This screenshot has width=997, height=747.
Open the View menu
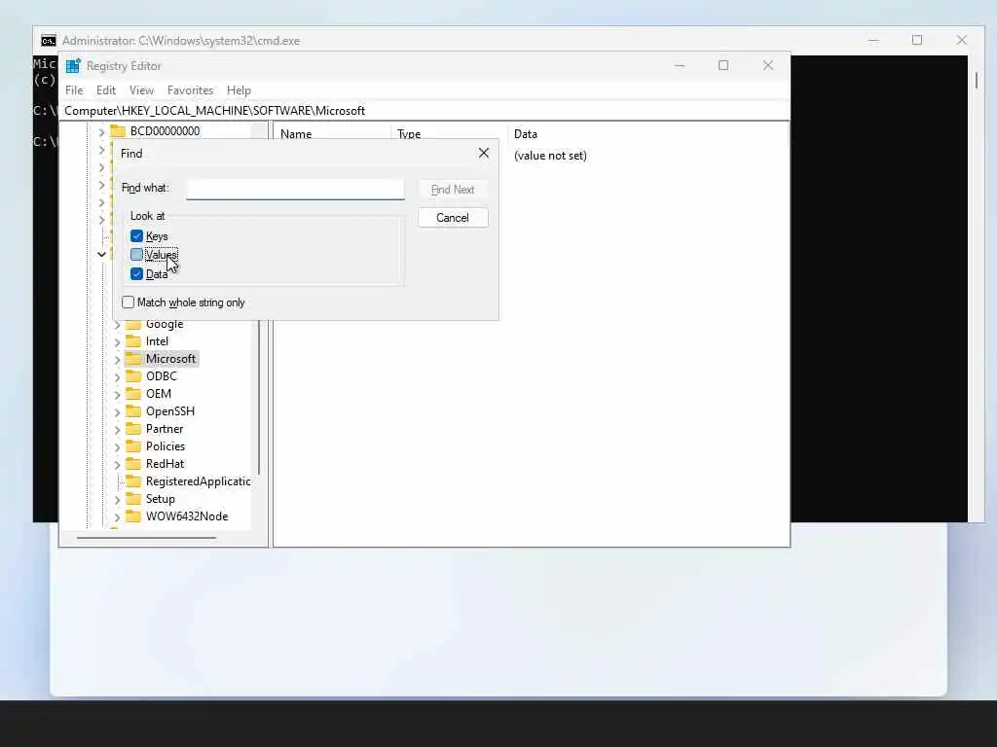click(x=141, y=90)
